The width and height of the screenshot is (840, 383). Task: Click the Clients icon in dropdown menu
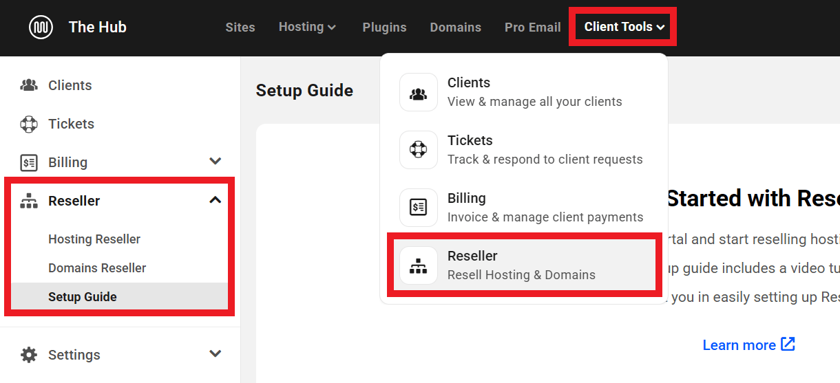click(419, 92)
